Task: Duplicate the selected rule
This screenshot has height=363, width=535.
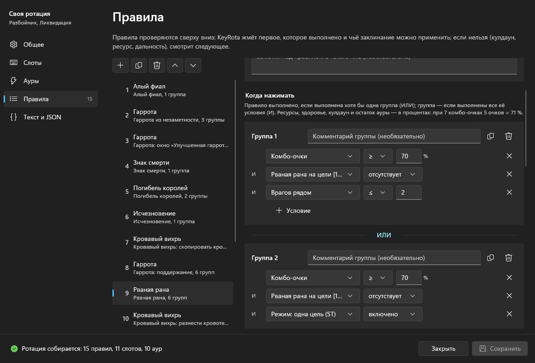Action: pos(139,65)
